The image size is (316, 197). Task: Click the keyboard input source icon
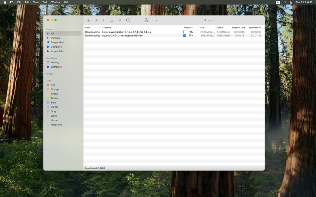point(278,2)
